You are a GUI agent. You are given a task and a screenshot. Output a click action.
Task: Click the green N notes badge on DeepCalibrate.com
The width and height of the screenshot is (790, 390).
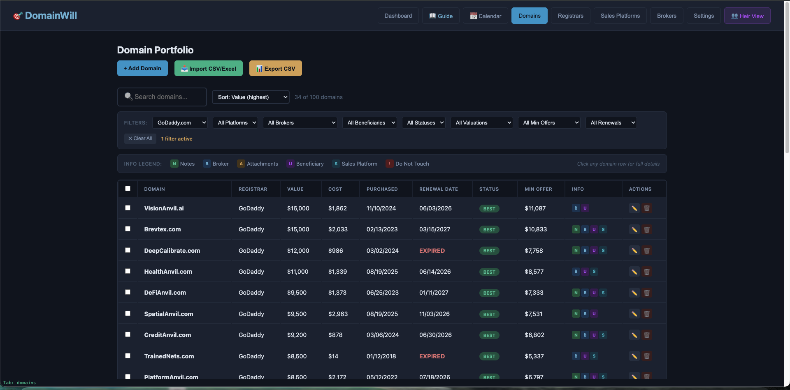click(576, 250)
